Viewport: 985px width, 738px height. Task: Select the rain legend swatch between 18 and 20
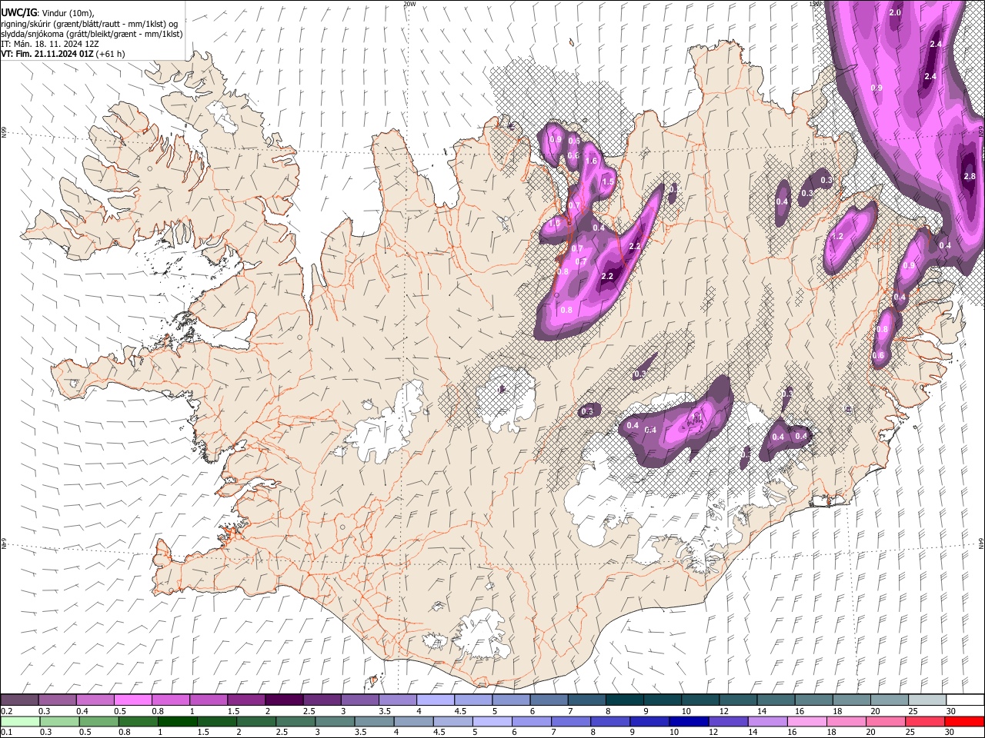847,721
